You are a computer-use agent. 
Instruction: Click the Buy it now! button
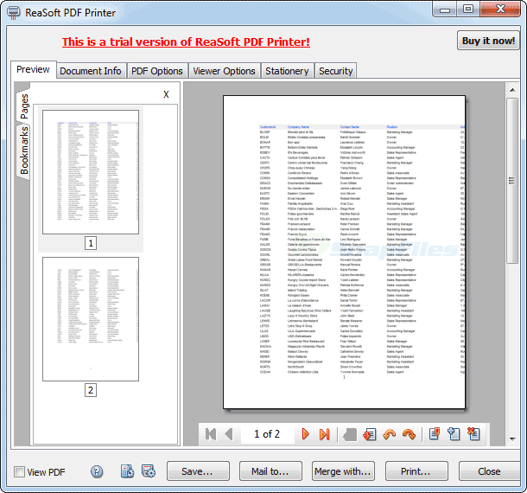pos(488,41)
